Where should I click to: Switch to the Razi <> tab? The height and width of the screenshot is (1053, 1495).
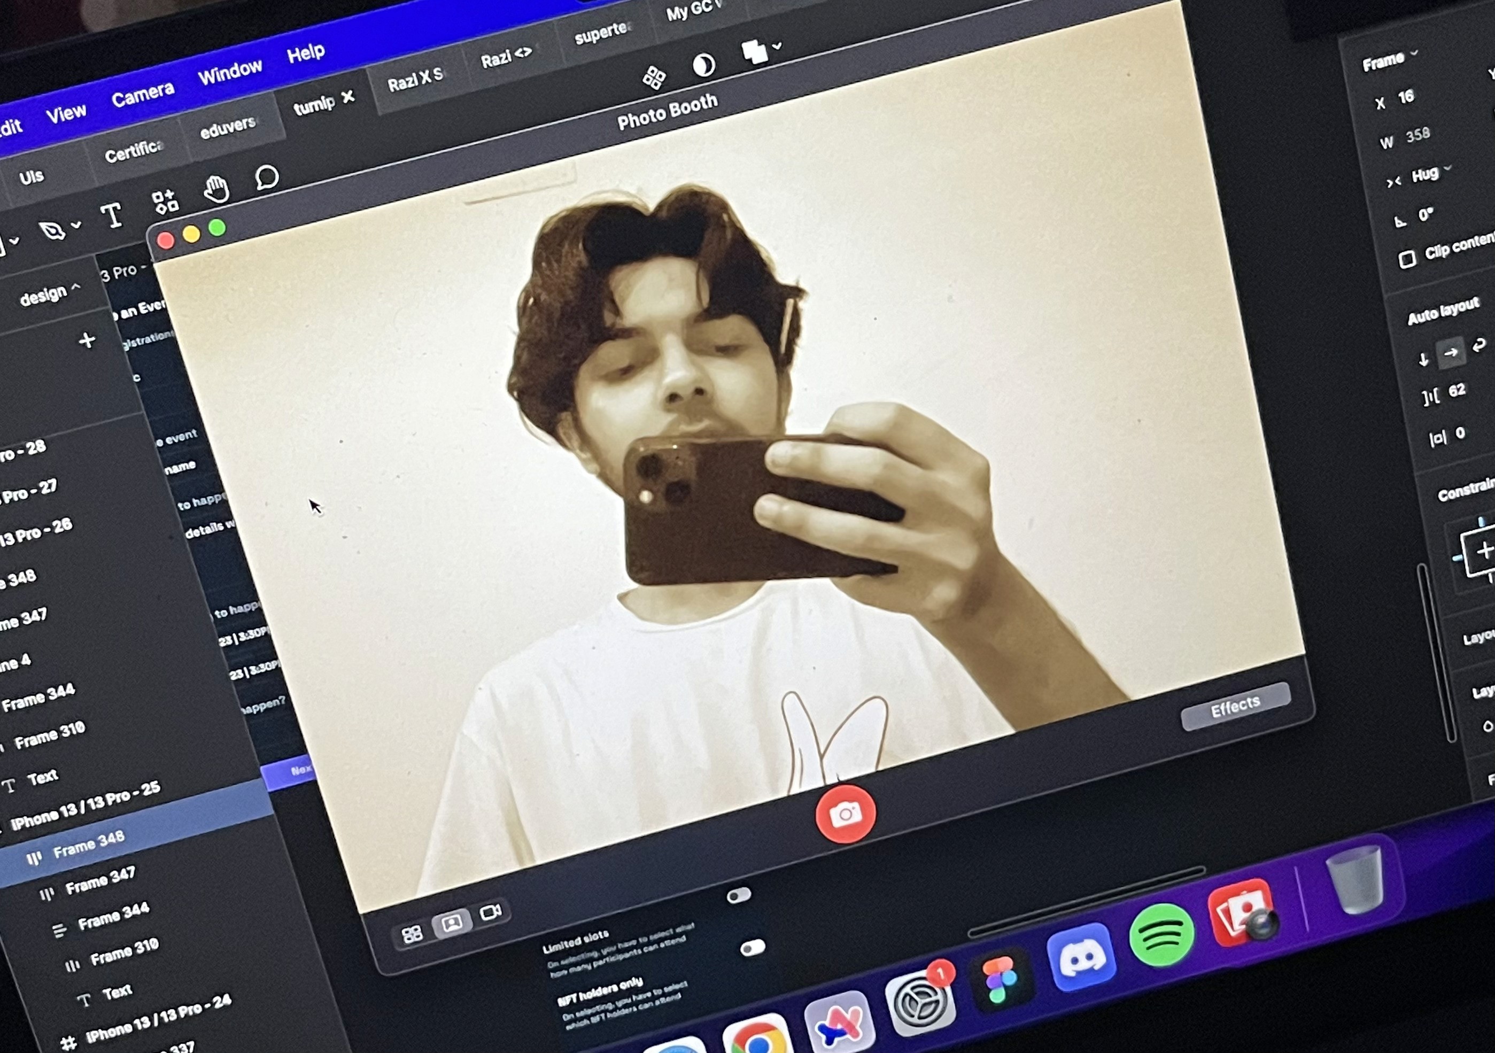tap(506, 58)
